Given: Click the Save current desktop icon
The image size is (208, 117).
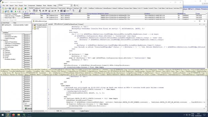Looking at the screenshot, I should click(75, 6).
